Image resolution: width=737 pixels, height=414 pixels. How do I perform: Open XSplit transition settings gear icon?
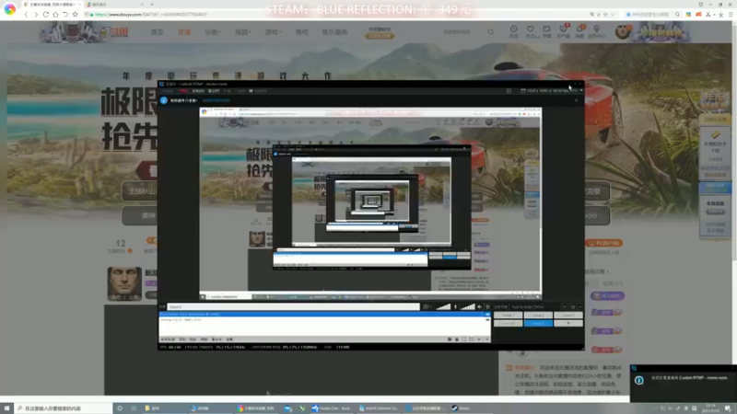click(573, 307)
